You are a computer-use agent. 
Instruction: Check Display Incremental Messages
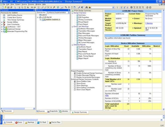(x=75, y=77)
